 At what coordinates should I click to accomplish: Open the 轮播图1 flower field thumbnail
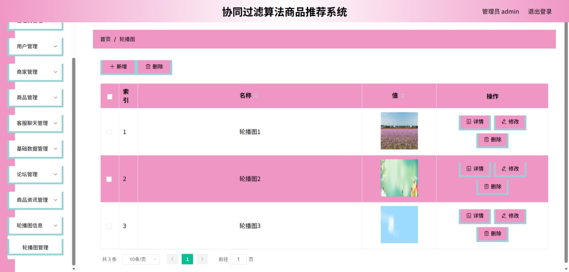coord(399,131)
